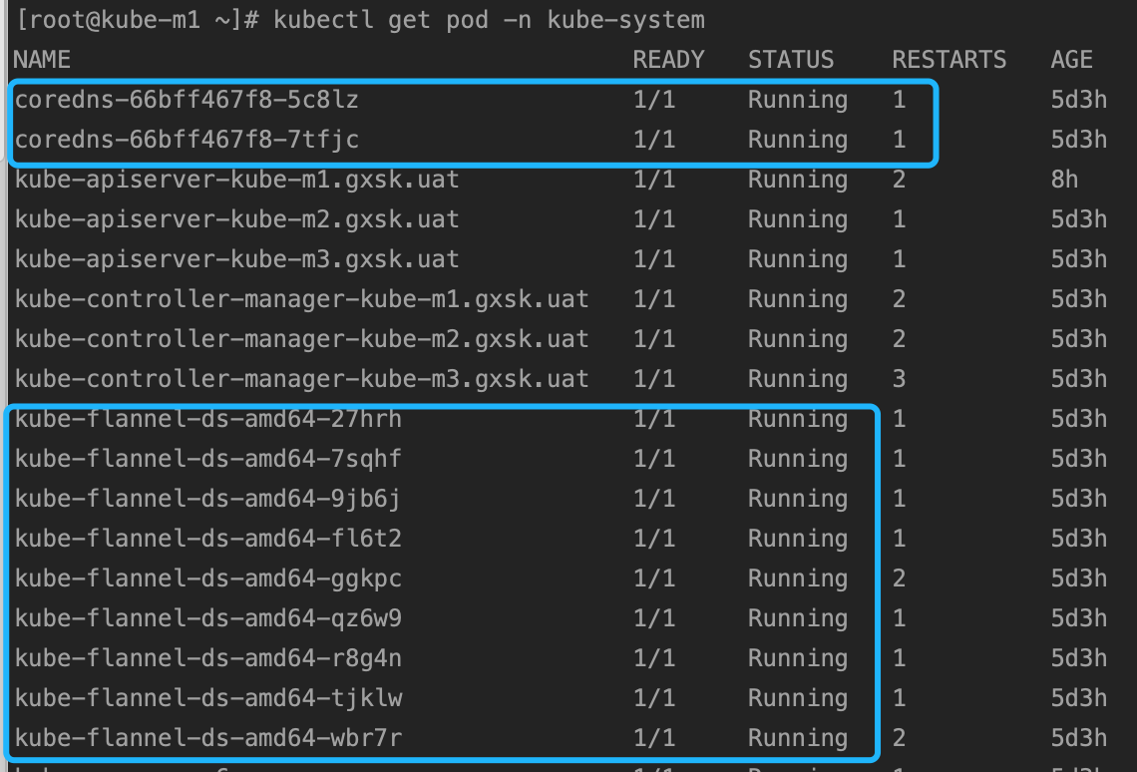Image resolution: width=1137 pixels, height=772 pixels.
Task: Click restart count 3 for controller-manager-kube-m3
Action: 900,379
